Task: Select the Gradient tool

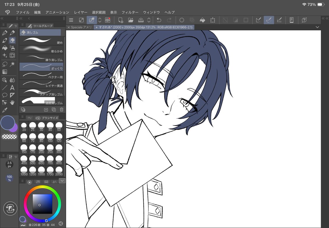Action: pyautogui.click(x=5, y=72)
